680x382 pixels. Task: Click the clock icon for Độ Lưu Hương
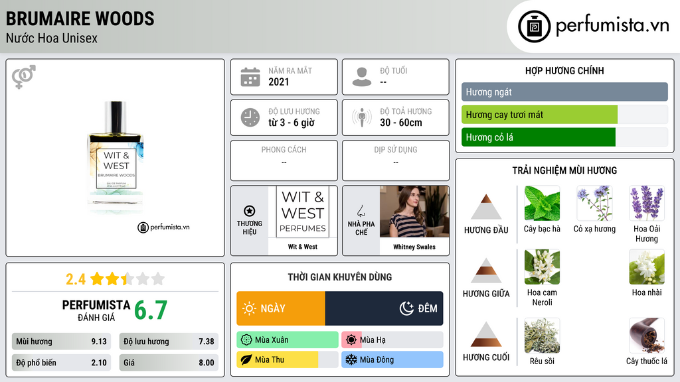coord(250,117)
